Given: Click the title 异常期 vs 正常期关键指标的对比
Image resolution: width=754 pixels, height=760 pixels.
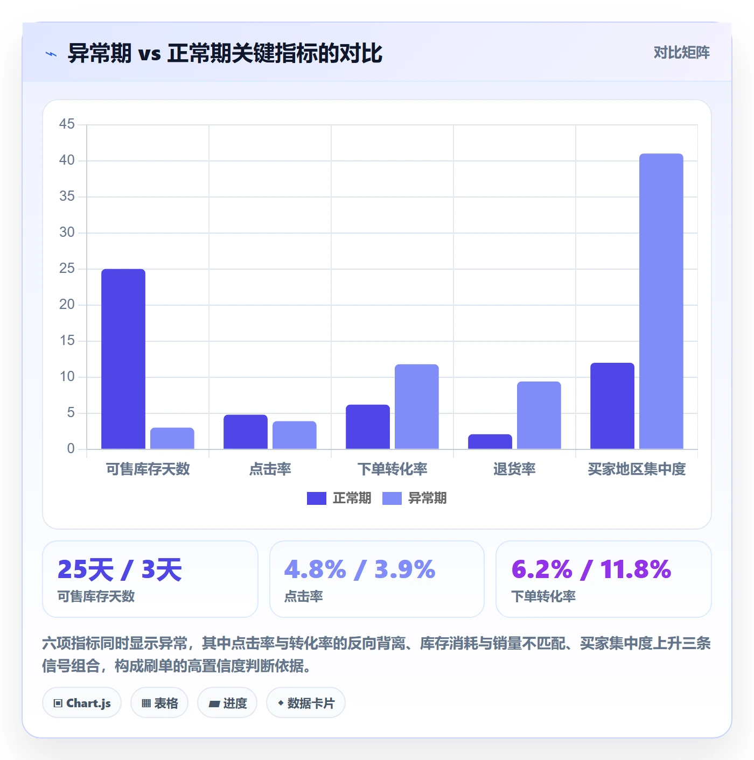Looking at the screenshot, I should tap(225, 53).
